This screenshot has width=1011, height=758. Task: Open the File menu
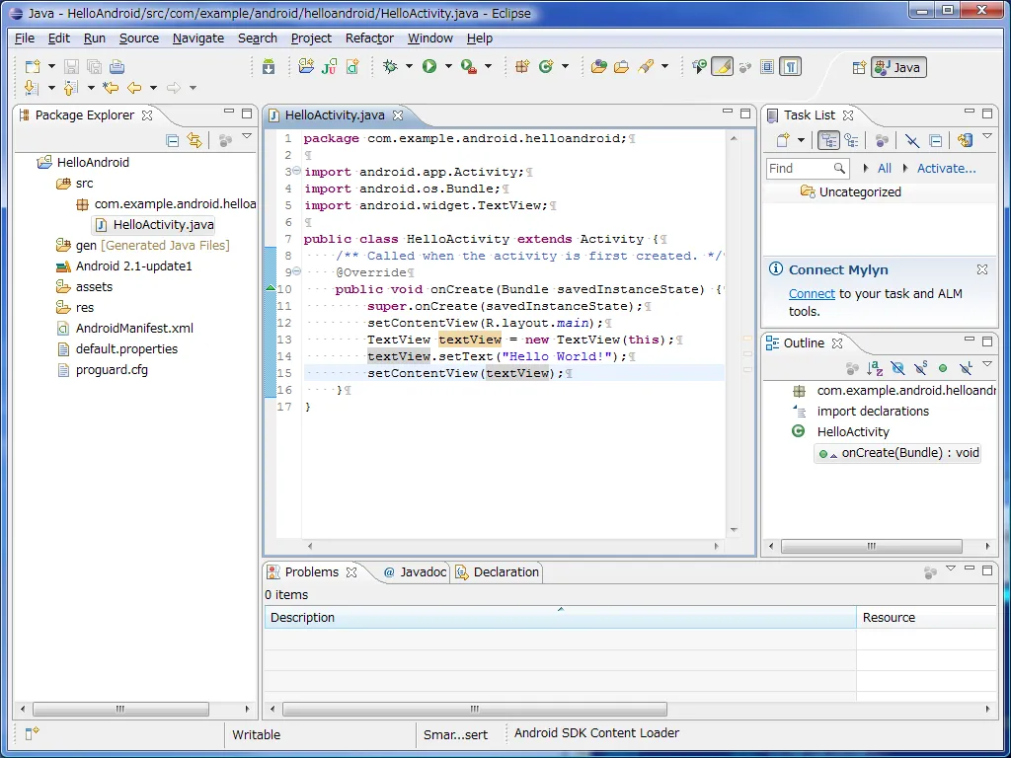[x=25, y=38]
